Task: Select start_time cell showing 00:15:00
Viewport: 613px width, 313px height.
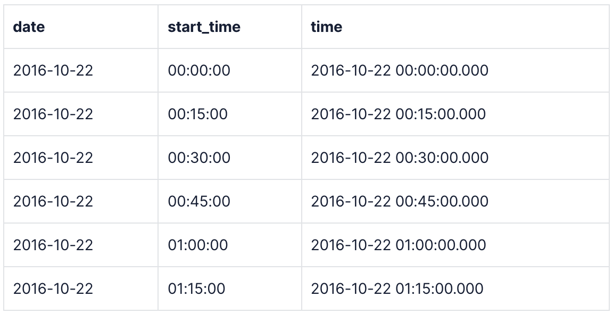Action: pyautogui.click(x=198, y=114)
